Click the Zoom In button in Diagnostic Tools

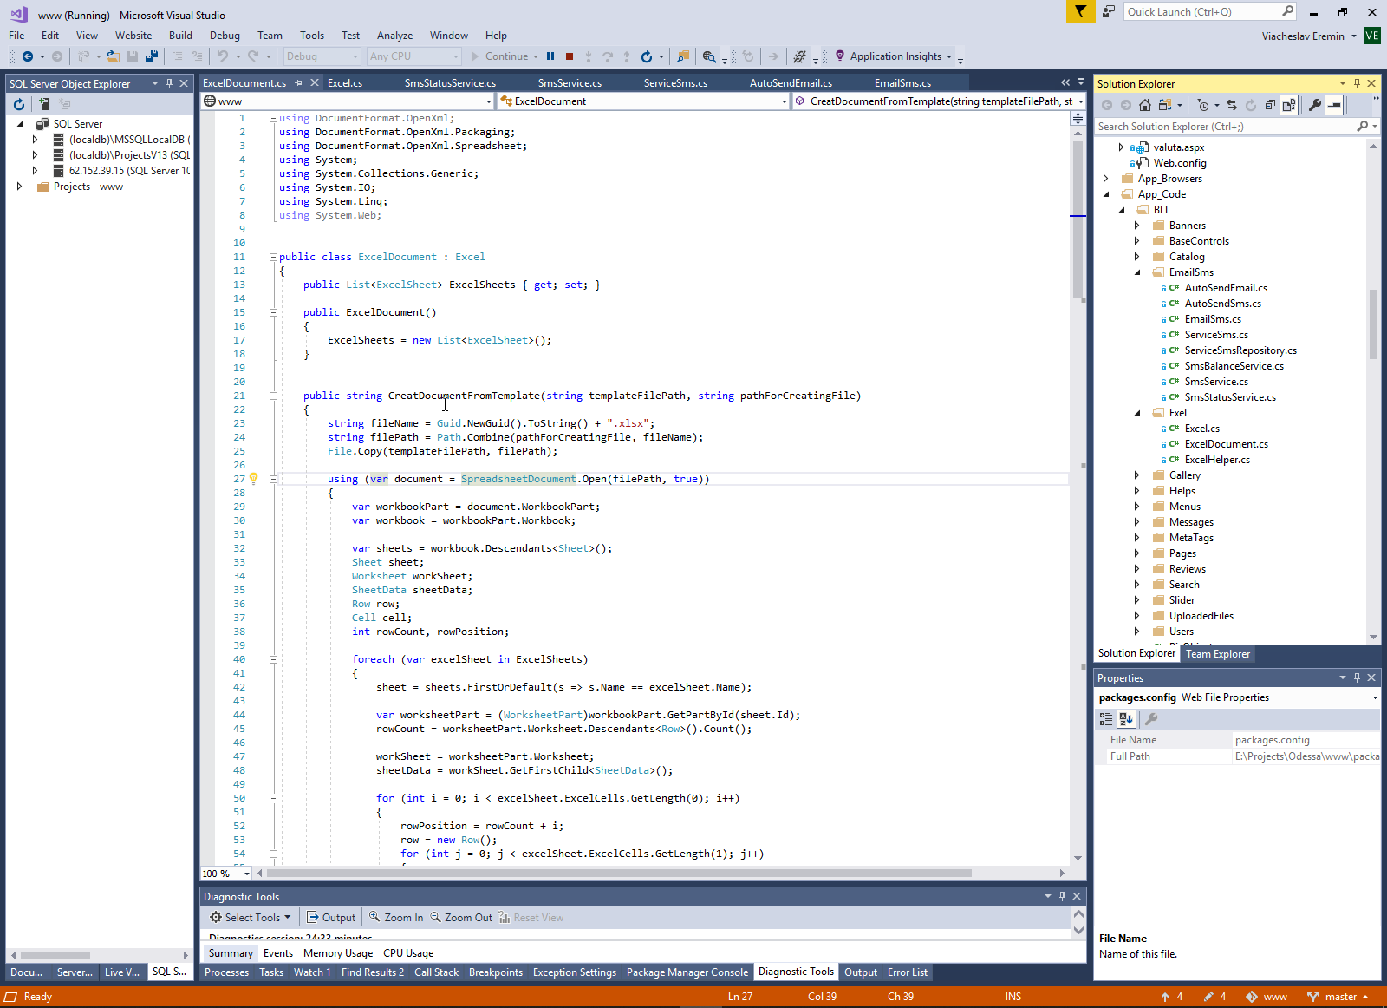pos(396,918)
